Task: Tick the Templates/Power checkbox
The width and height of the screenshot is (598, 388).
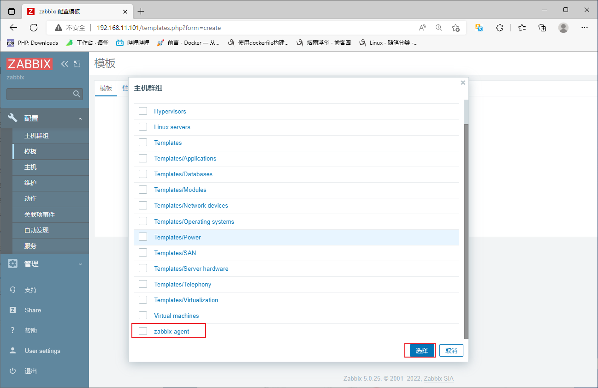Action: click(143, 237)
